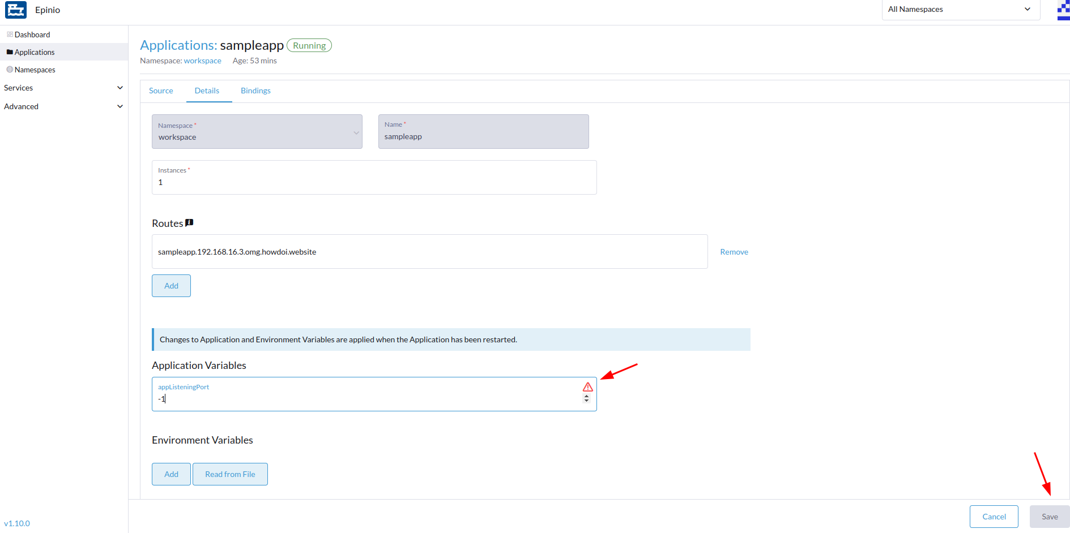
Task: Decrement the appListeningPort value with the down arrow
Action: 586,400
